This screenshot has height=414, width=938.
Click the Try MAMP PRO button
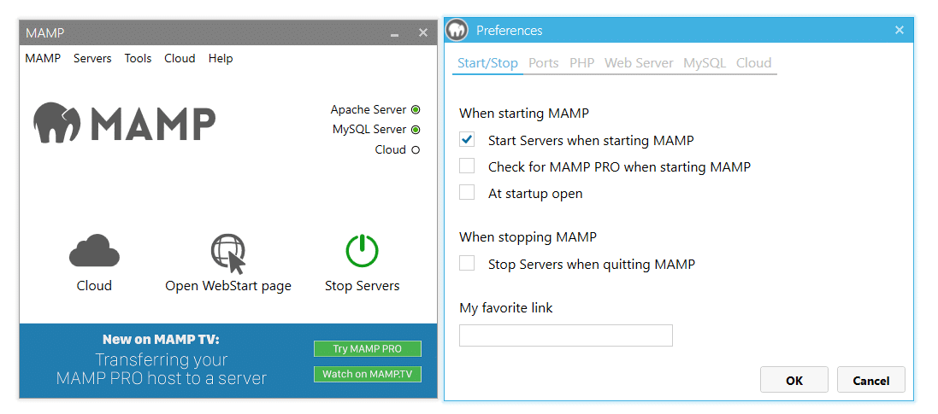click(368, 348)
